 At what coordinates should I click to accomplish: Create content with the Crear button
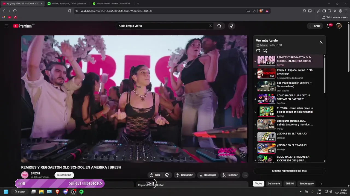(x=315, y=26)
